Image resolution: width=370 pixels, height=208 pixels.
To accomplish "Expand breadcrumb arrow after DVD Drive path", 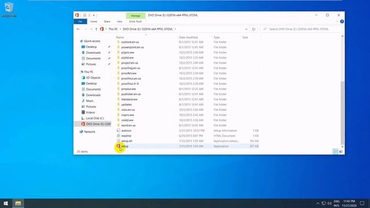I will pyautogui.click(x=175, y=29).
